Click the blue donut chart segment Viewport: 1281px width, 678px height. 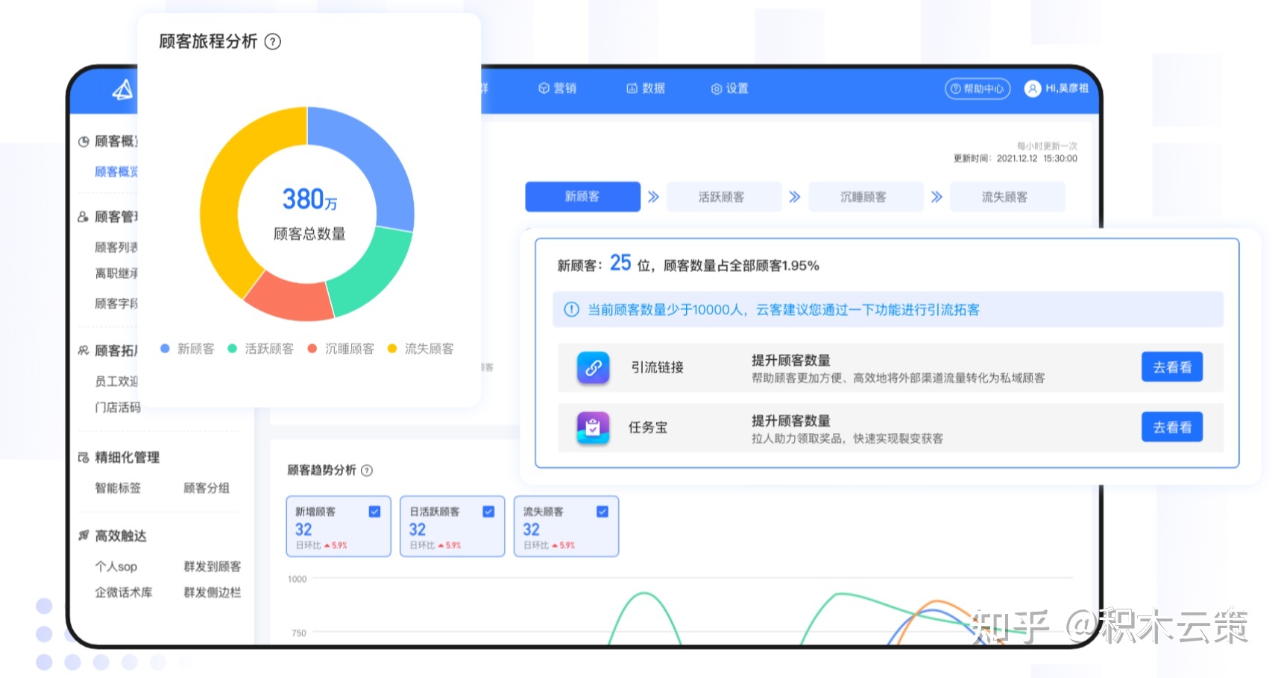pos(378,162)
